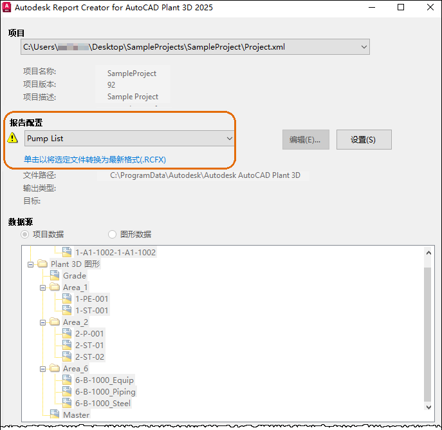Click drawing icon for 6-B-1000_Equip
This screenshot has width=442, height=430.
pyautogui.click(x=67, y=380)
